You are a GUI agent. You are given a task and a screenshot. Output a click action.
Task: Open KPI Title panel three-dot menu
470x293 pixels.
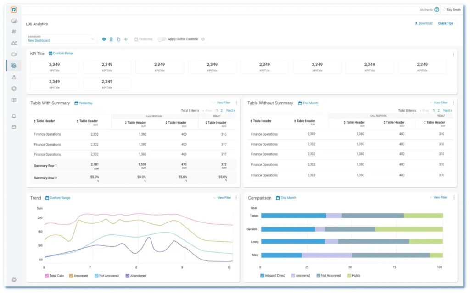click(453, 54)
